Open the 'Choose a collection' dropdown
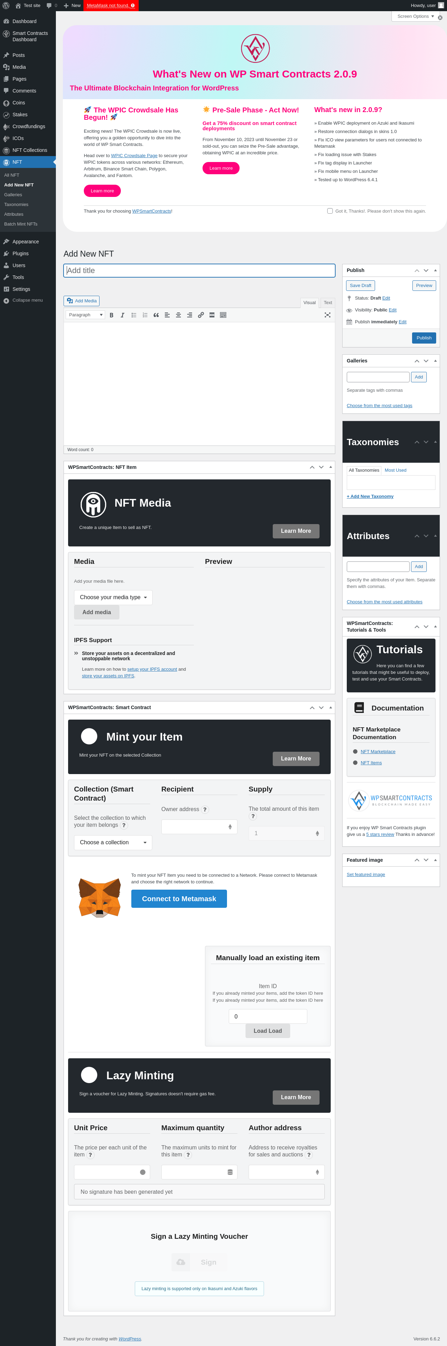 [x=113, y=842]
